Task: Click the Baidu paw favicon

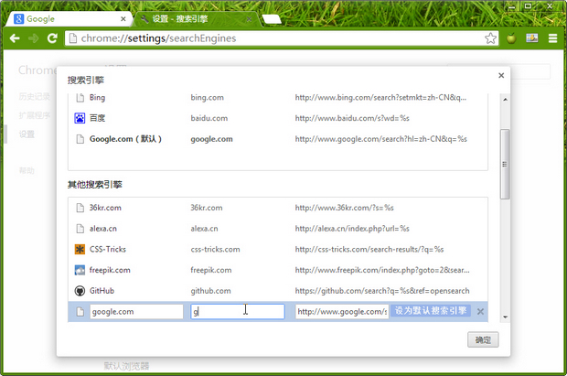Action: pyautogui.click(x=80, y=118)
